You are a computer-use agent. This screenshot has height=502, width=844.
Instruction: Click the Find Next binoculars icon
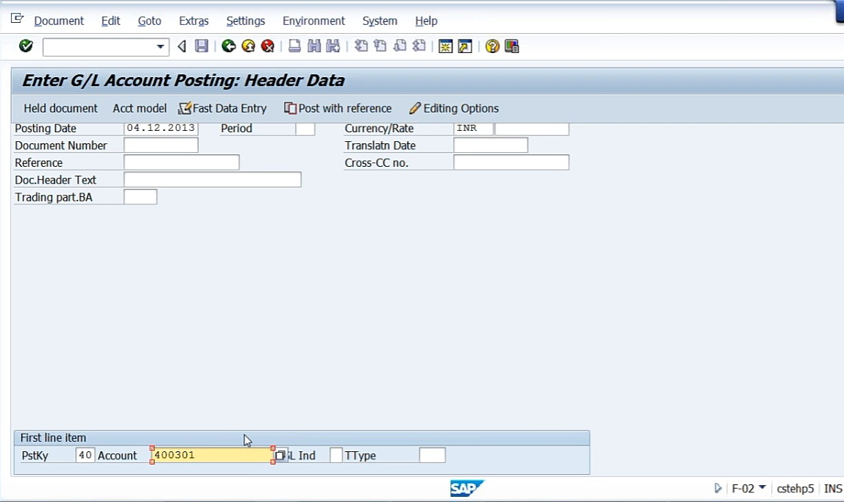pyautogui.click(x=333, y=46)
